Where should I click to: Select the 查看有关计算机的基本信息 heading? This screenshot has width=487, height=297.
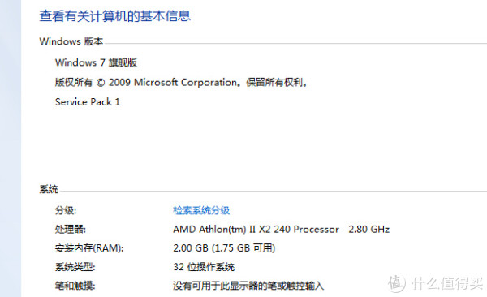tap(114, 16)
